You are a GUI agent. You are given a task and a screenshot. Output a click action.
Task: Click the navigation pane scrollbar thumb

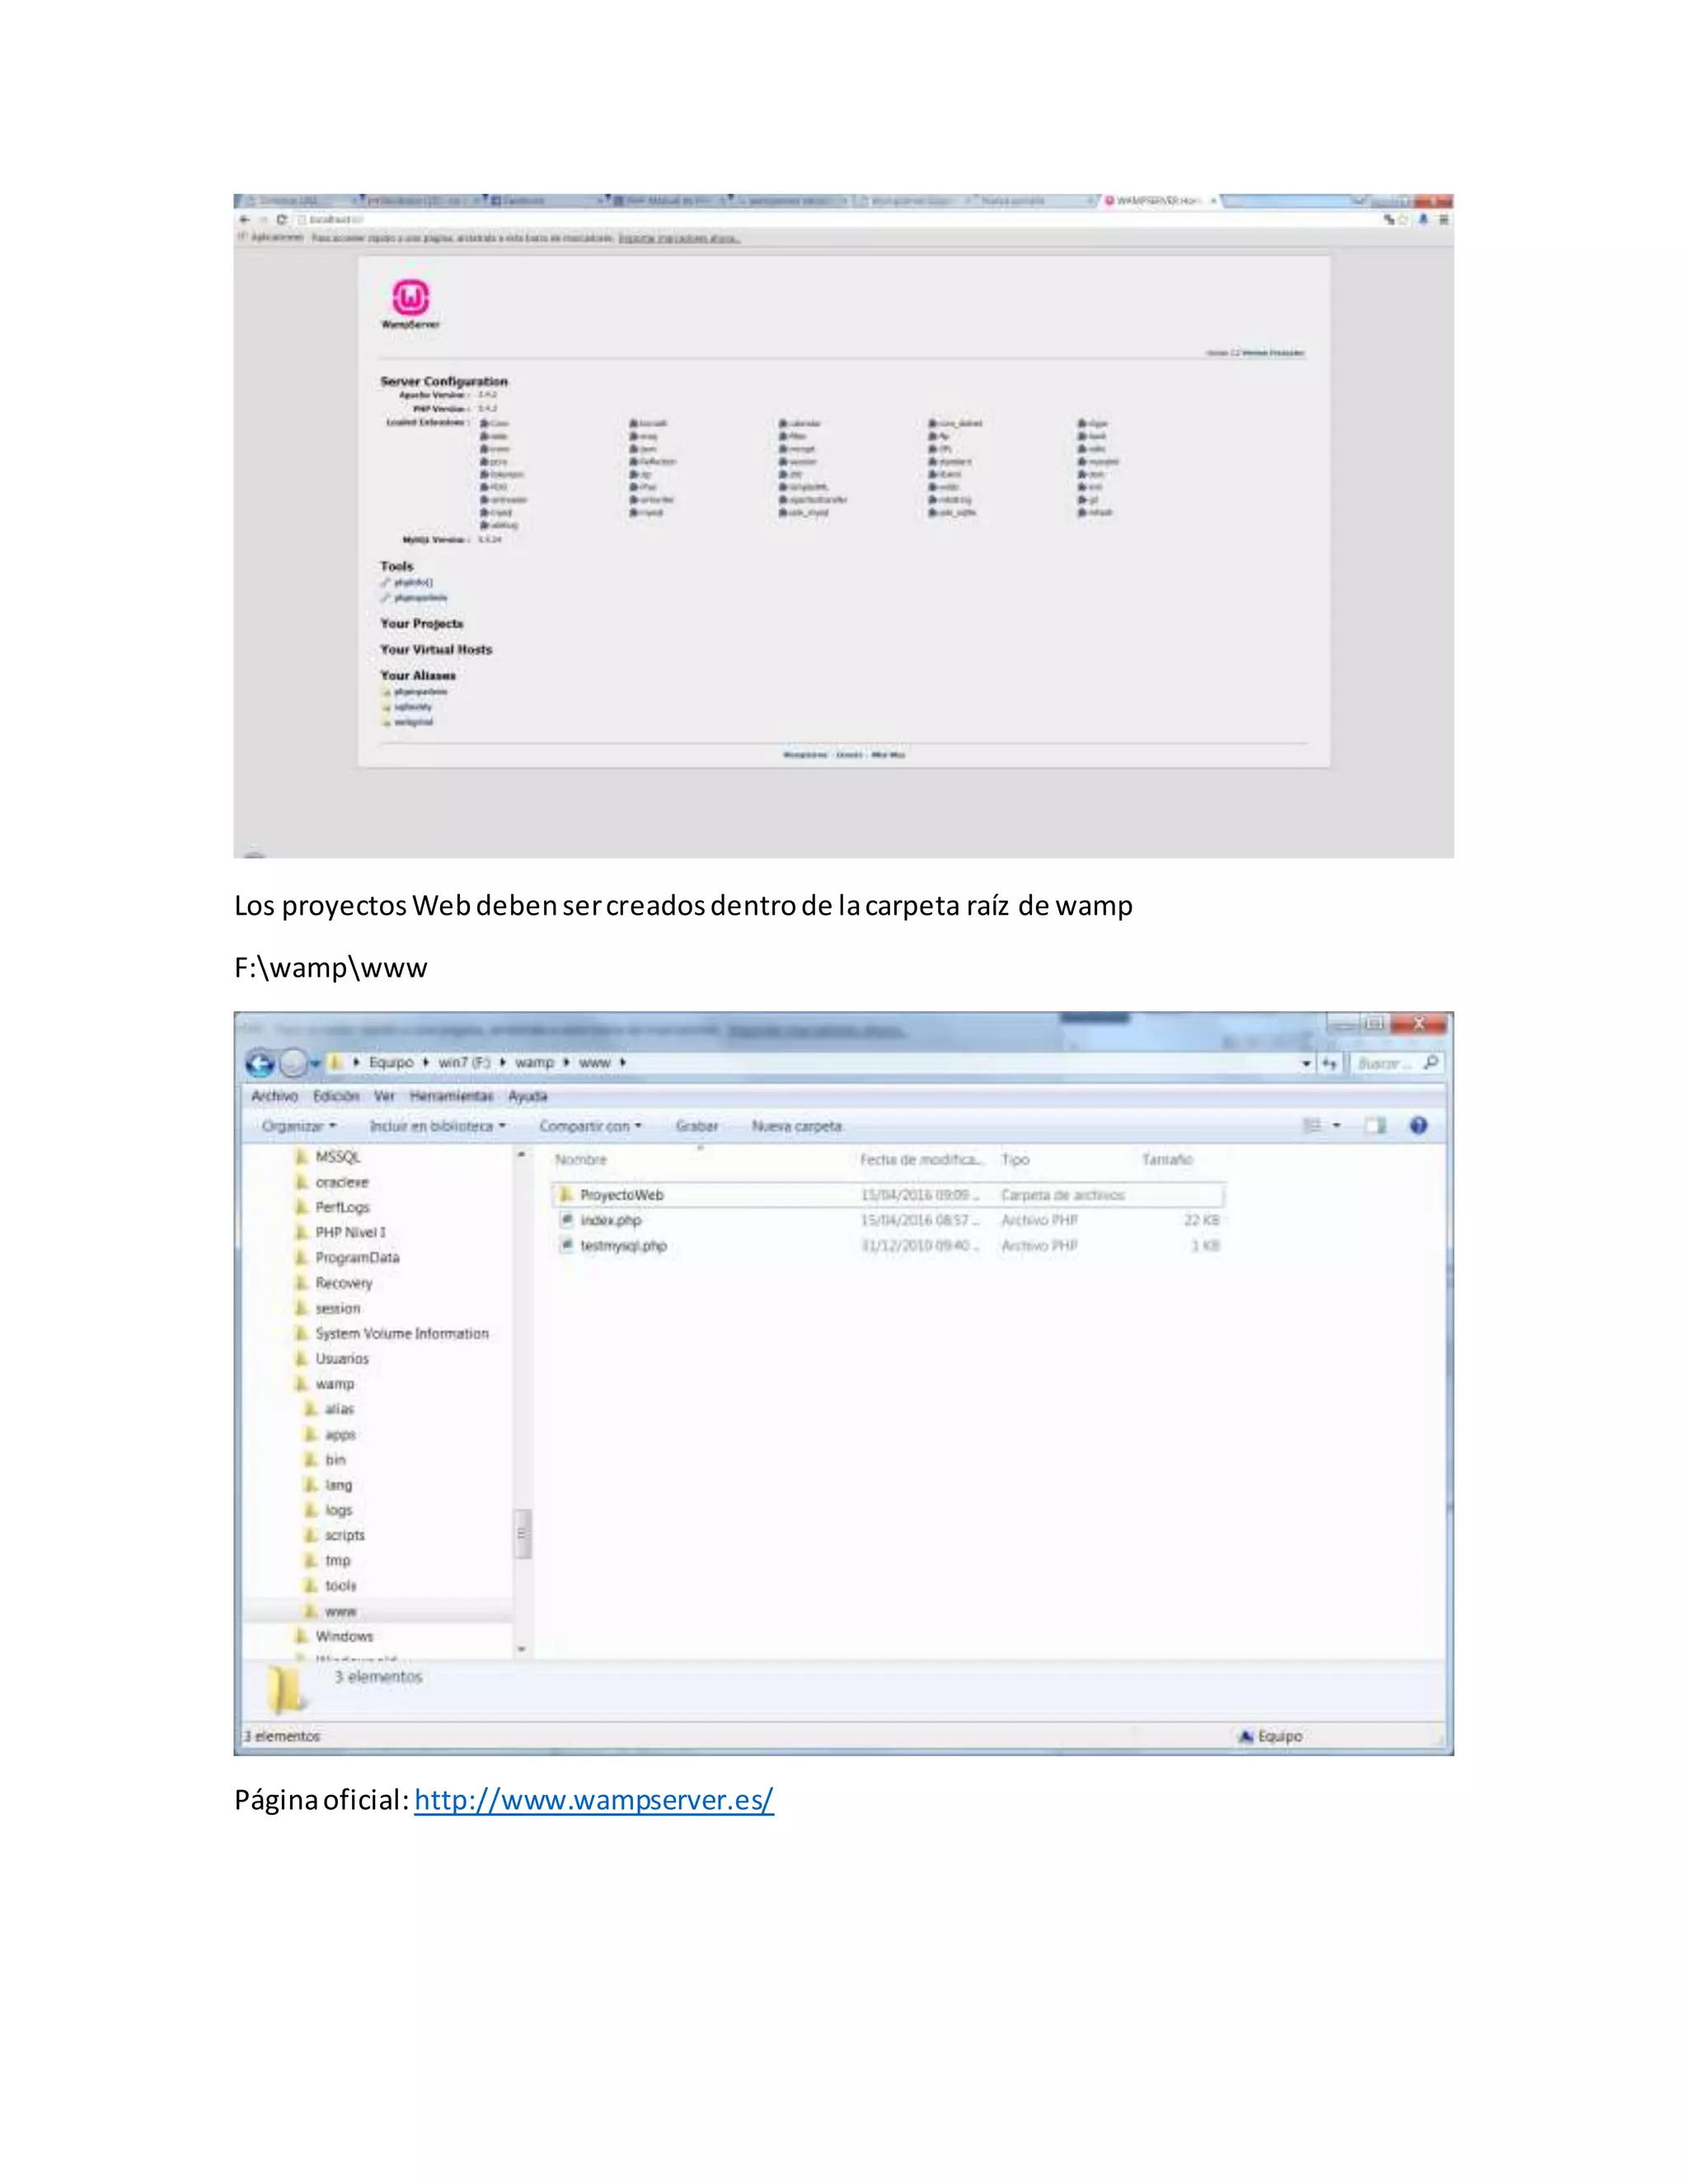point(522,1533)
